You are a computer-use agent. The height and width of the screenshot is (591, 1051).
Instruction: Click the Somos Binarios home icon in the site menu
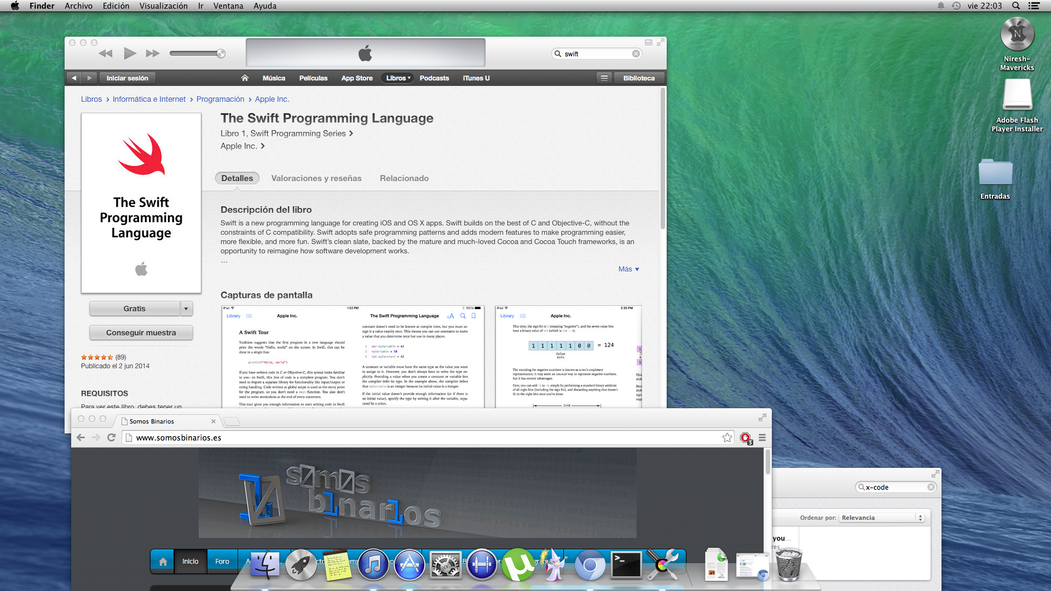[x=163, y=561]
